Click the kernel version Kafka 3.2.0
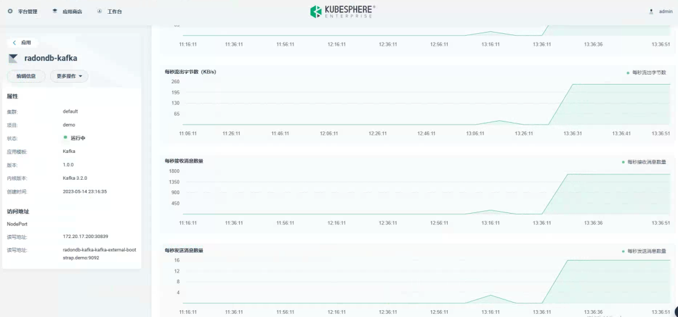The width and height of the screenshot is (678, 317). tap(75, 178)
